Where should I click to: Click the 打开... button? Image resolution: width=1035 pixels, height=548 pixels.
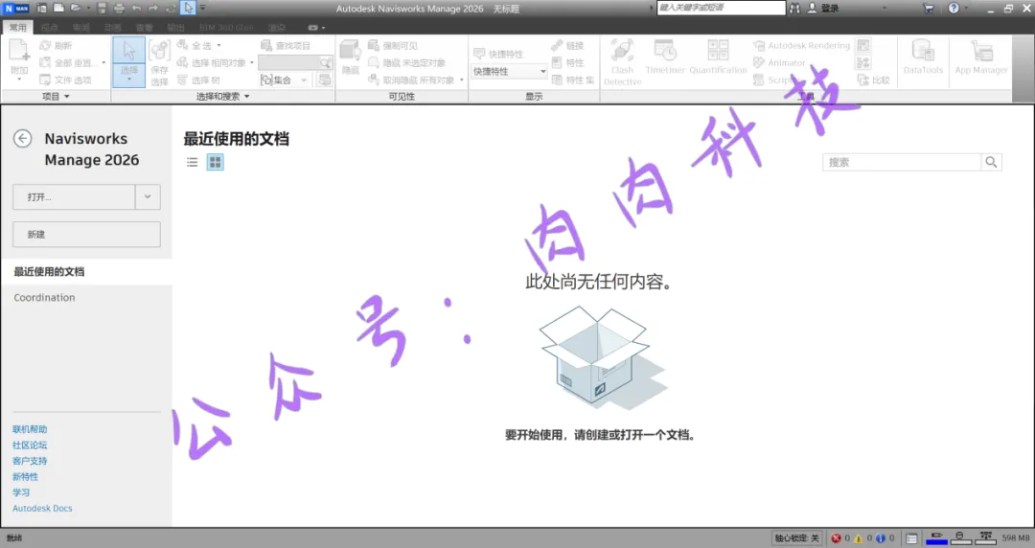coord(74,196)
